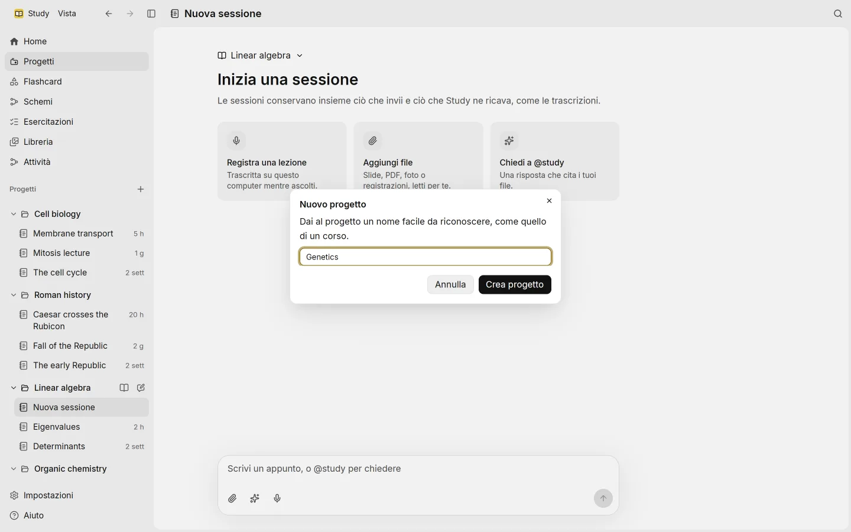Viewport: 851px width, 532px height.
Task: Open Progetti section
Action: point(77,61)
